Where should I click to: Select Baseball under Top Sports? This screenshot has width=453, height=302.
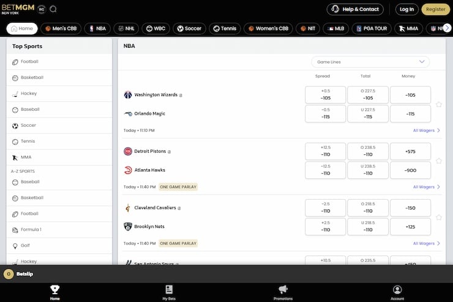click(59, 109)
